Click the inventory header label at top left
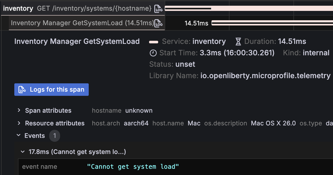The image size is (333, 175). 18,8
